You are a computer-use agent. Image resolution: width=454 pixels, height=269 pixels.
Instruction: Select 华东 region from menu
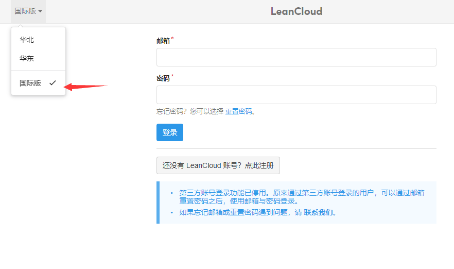pos(38,58)
